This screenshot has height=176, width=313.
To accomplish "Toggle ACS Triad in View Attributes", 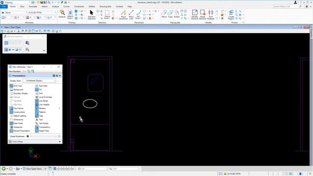I will (x=16, y=86).
